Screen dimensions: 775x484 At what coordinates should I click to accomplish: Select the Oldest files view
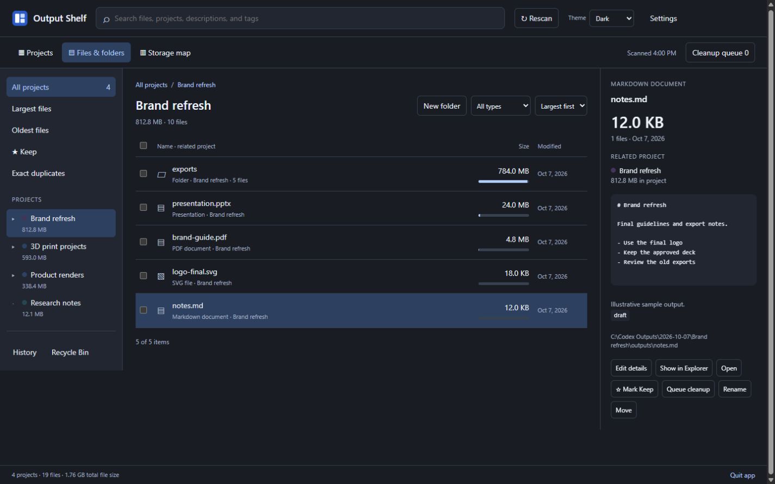[61, 130]
